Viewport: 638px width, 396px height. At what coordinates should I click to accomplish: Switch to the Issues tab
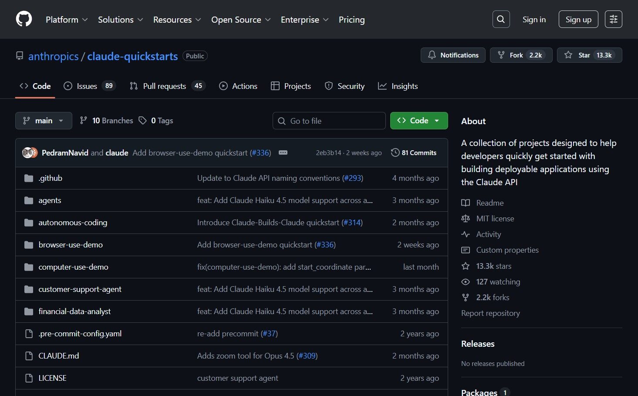(89, 86)
